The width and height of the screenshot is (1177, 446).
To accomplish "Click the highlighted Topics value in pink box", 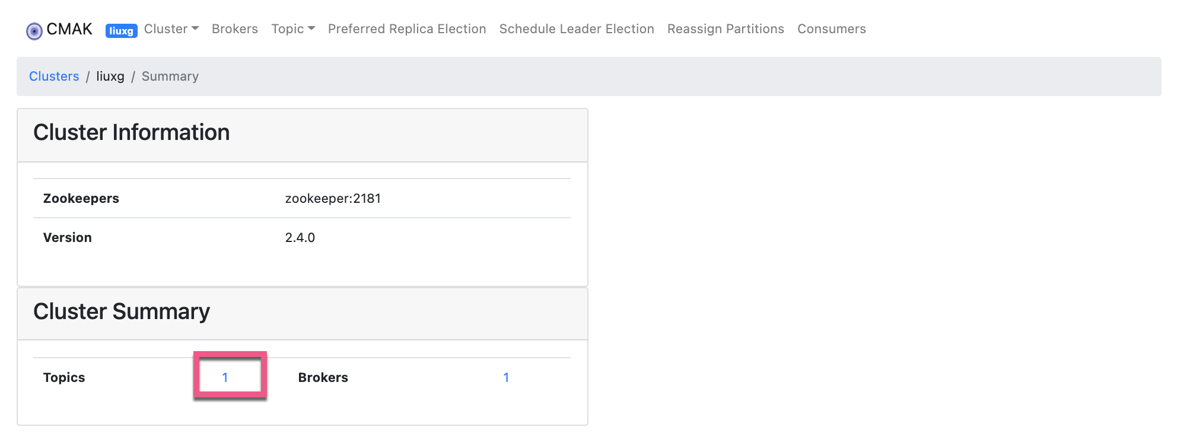I will tap(225, 377).
